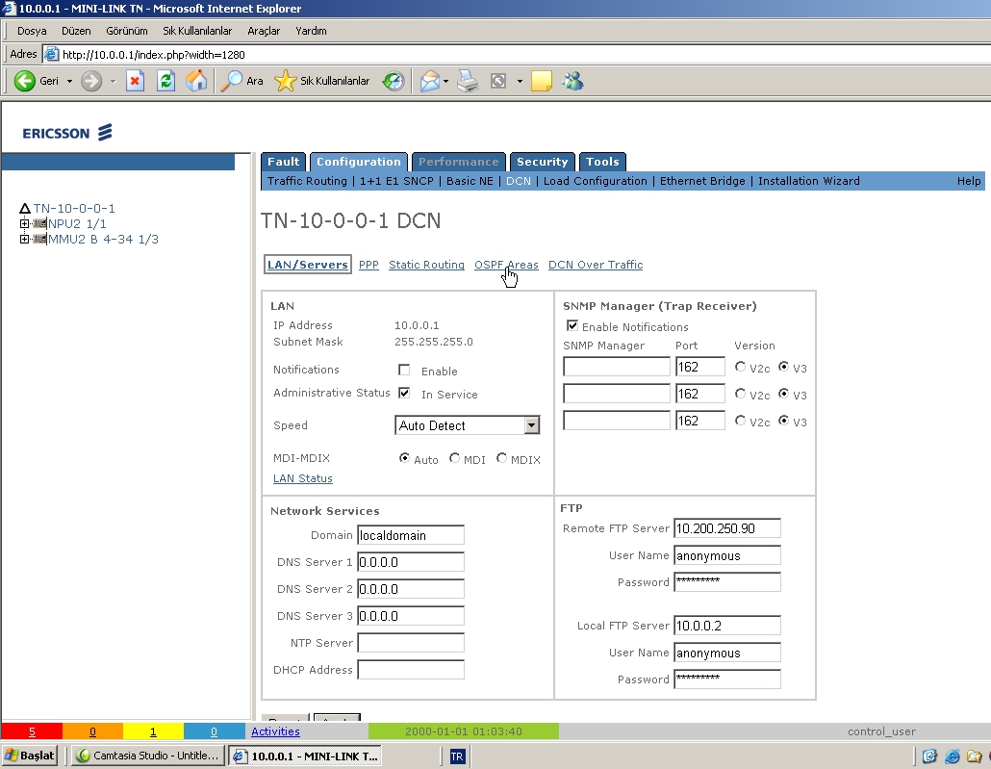Viewport: 991px width, 769px height.
Task: Select the Auto MDI-MDIX radio button
Action: [404, 458]
